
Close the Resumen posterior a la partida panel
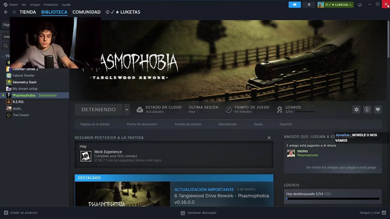click(x=269, y=138)
